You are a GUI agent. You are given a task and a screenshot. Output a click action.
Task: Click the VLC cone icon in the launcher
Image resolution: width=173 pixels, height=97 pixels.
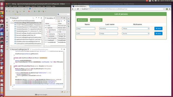click(x=2, y=72)
